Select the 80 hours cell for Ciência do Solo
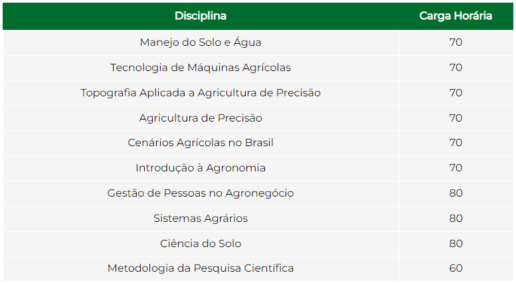The height and width of the screenshot is (285, 516). click(456, 244)
